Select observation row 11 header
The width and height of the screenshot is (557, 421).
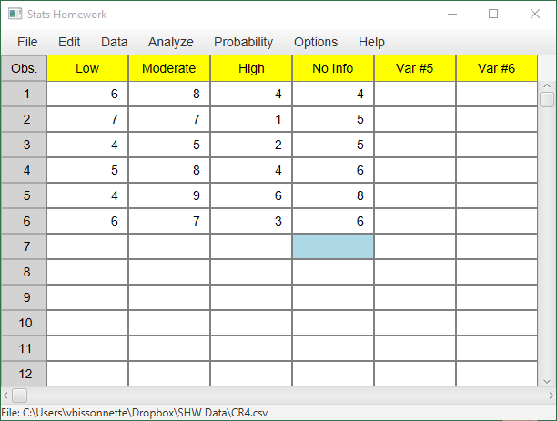click(x=24, y=348)
